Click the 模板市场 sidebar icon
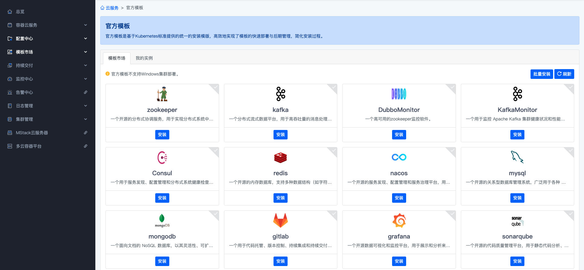584x270 pixels. pyautogui.click(x=10, y=52)
